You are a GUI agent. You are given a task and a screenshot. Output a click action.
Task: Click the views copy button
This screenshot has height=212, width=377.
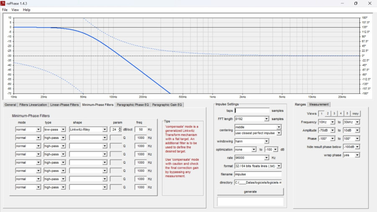[355, 114]
